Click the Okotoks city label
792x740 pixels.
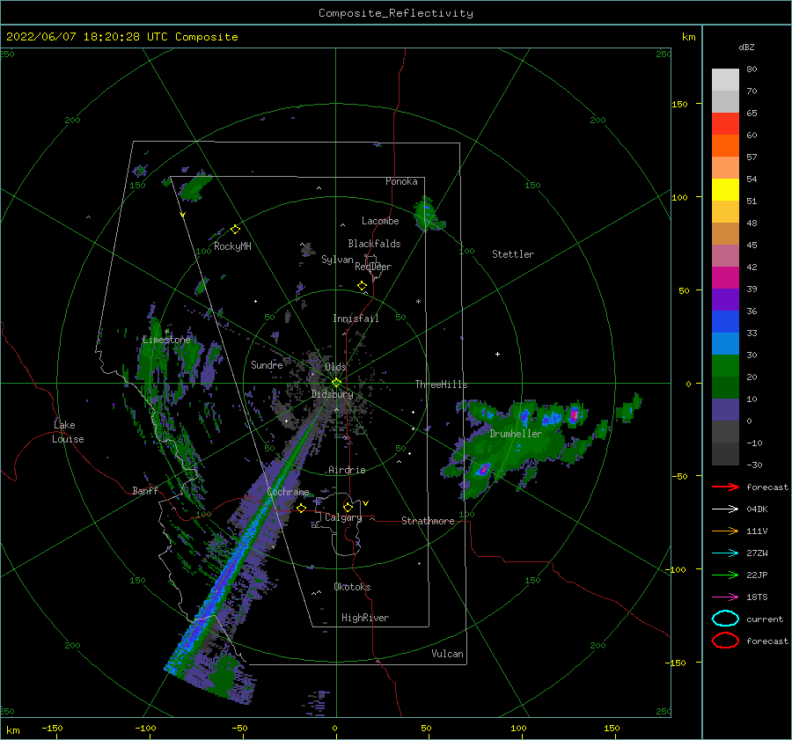click(x=352, y=587)
